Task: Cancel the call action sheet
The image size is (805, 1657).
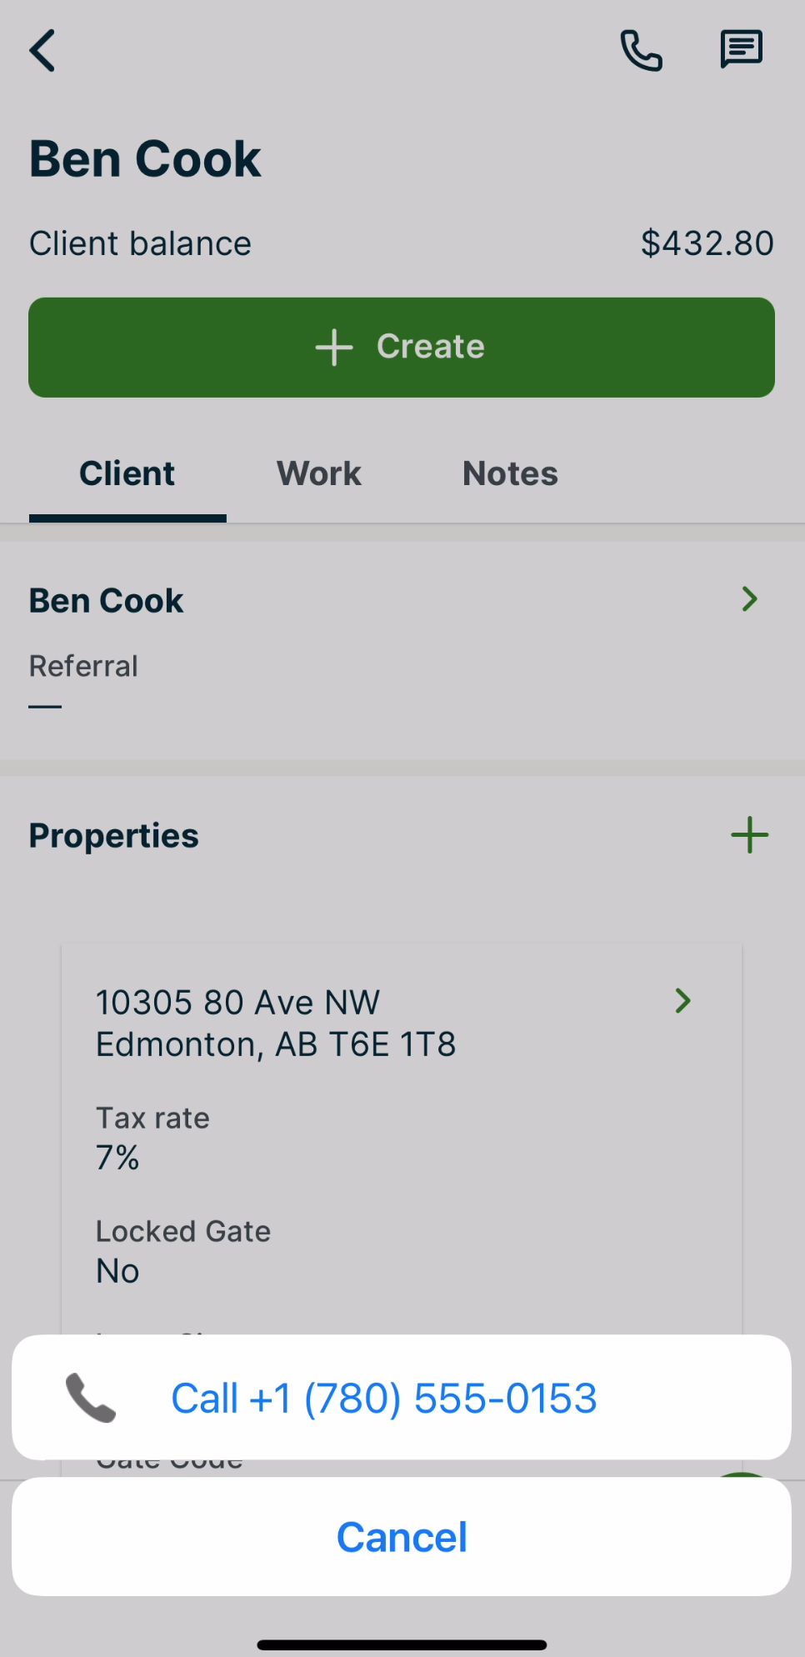Action: pos(402,1537)
